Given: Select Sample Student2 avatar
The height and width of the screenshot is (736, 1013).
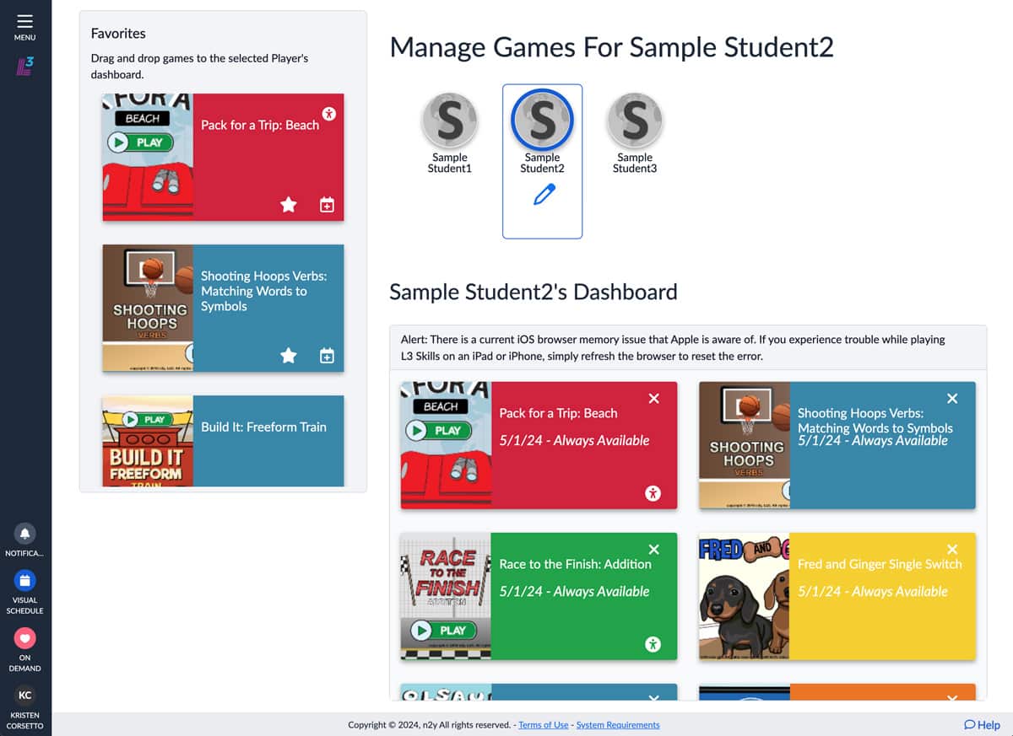Looking at the screenshot, I should [x=542, y=121].
